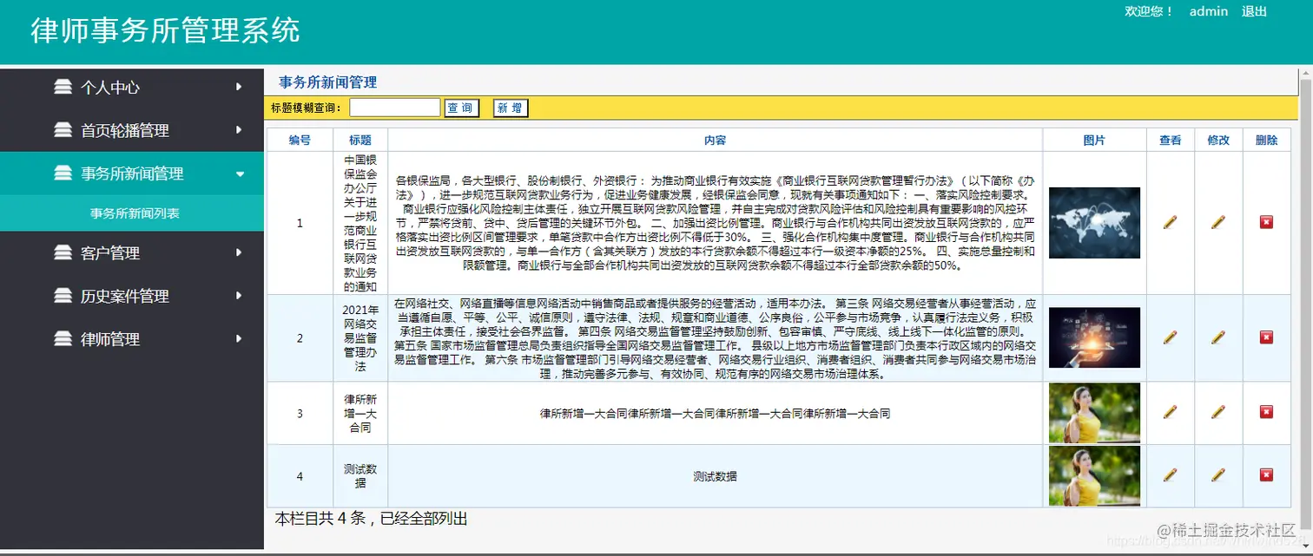
Task: Click the 律师事务所管理系统 header title
Action: pyautogui.click(x=165, y=30)
